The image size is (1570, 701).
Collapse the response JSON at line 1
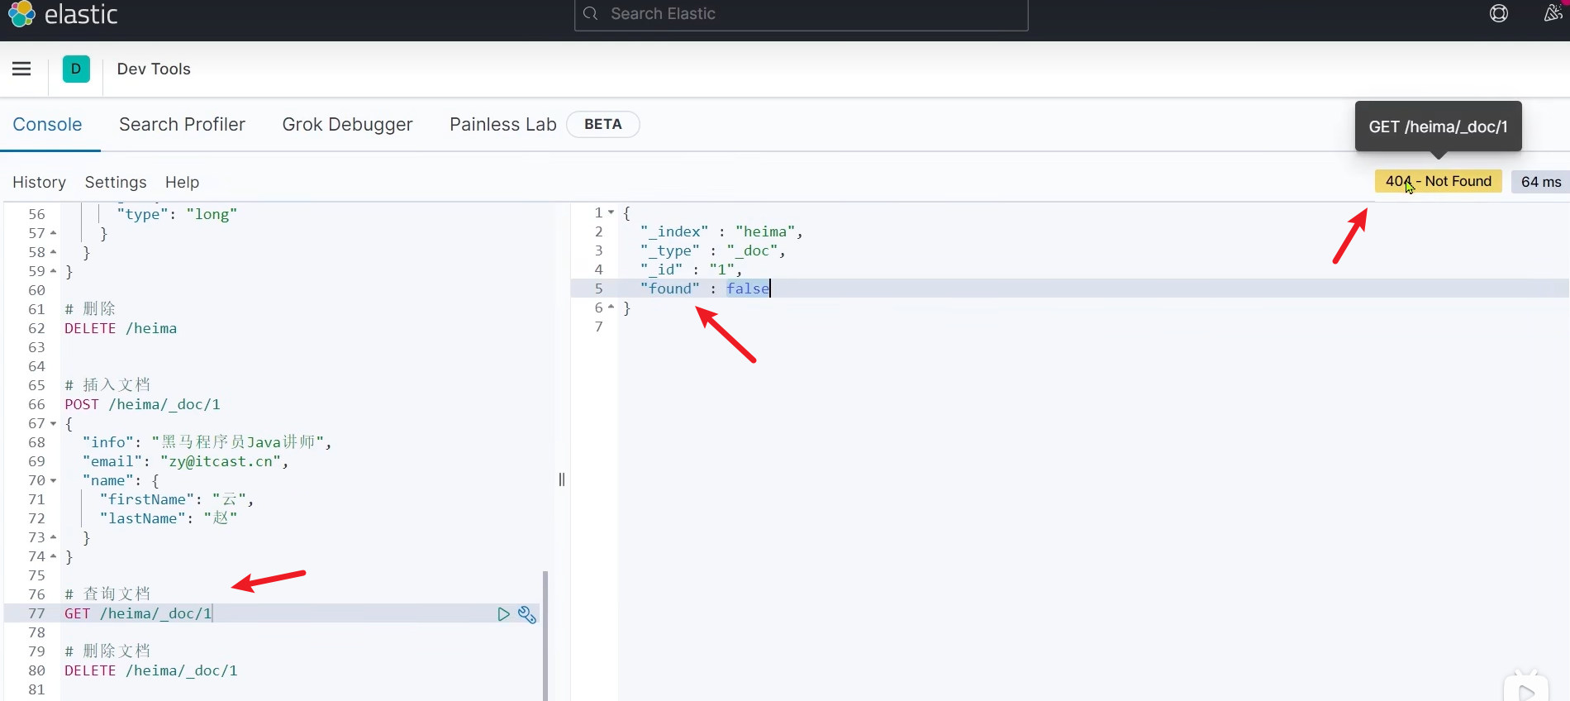point(611,212)
